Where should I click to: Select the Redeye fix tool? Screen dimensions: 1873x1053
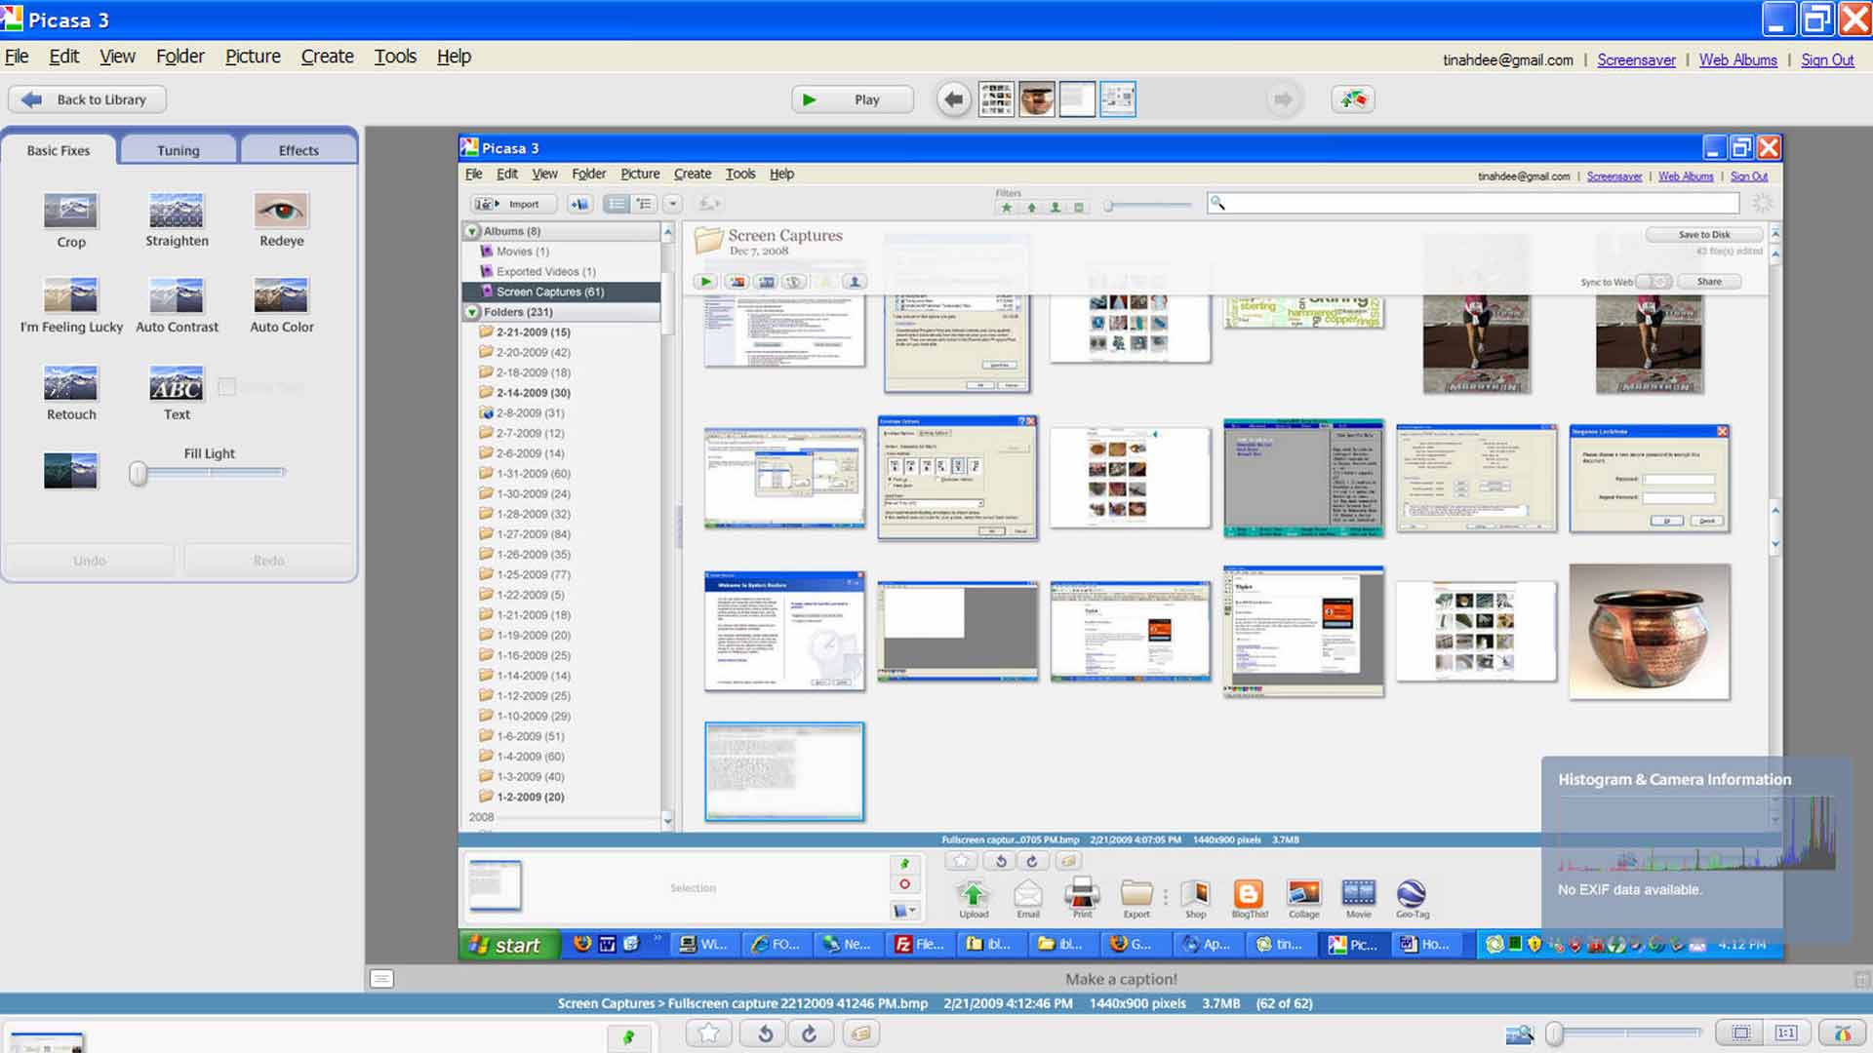[x=281, y=220]
